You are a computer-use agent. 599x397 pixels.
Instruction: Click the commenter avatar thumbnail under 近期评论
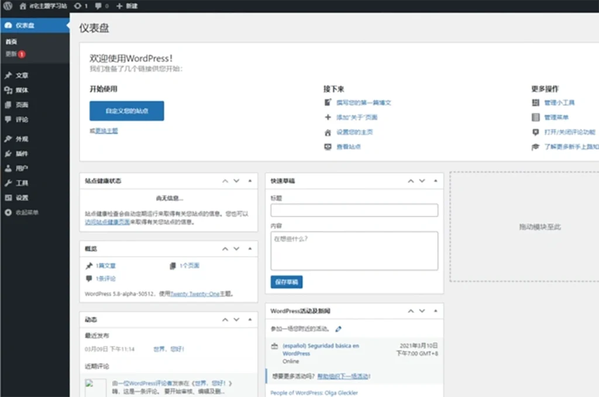coord(95,388)
